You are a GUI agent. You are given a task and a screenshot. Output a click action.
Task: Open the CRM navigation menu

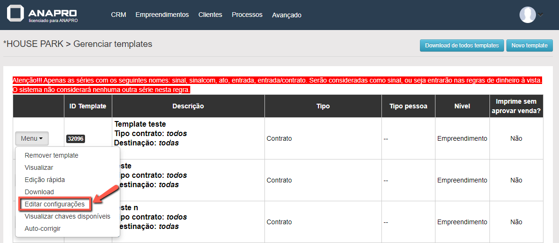(118, 15)
